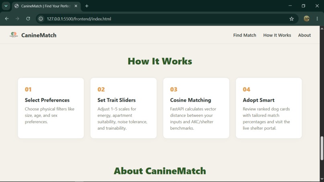
Task: Click the scrollbar up arrow
Action: (x=322, y=29)
